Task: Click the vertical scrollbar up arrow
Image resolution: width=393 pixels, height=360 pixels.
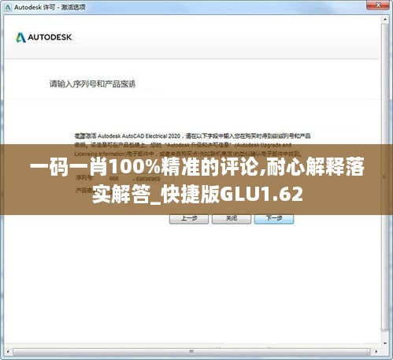Action: coord(385,19)
